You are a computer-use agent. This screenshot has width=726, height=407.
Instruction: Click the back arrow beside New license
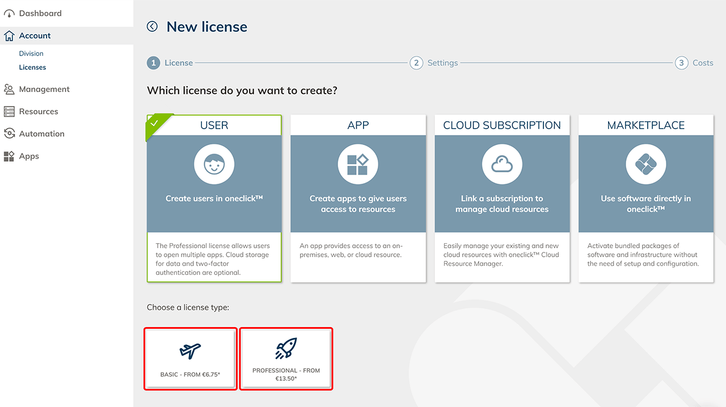click(x=152, y=27)
